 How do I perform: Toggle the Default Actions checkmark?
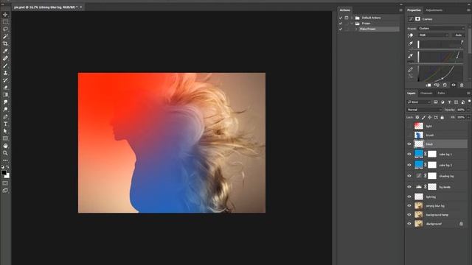341,18
